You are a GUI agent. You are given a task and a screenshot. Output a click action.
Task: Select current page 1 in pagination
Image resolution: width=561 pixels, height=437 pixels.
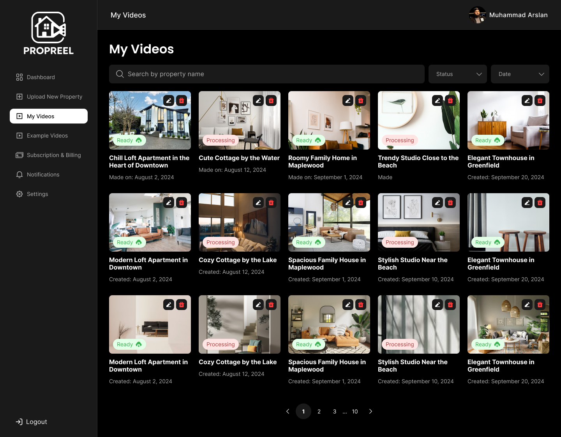click(303, 411)
